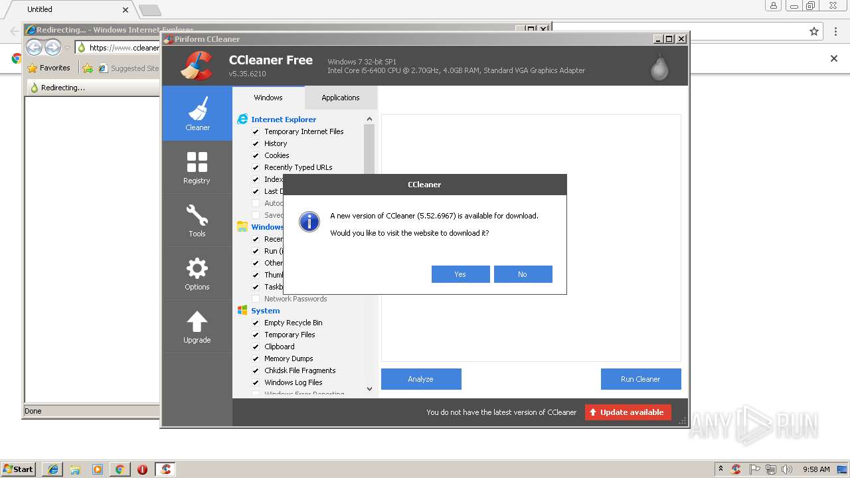Uncheck the History checkbox
The image size is (850, 478).
pyautogui.click(x=256, y=143)
